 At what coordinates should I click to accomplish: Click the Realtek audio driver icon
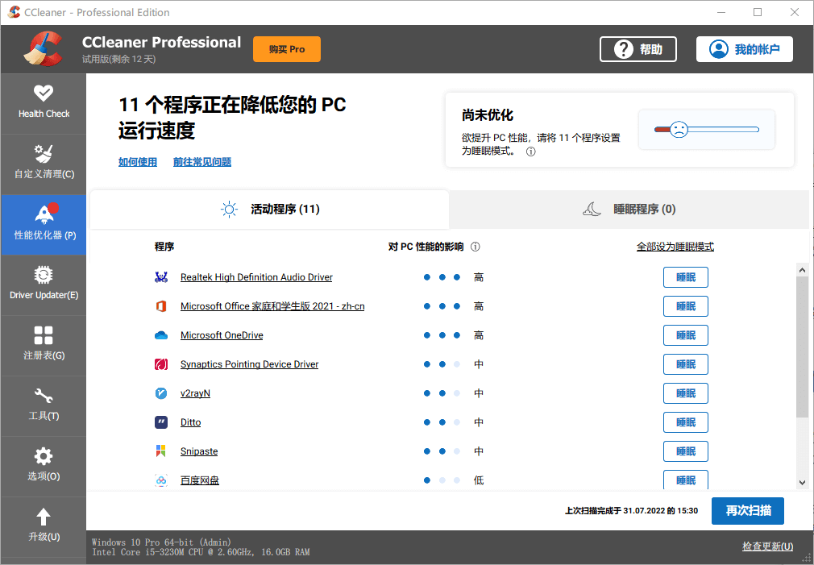point(161,277)
